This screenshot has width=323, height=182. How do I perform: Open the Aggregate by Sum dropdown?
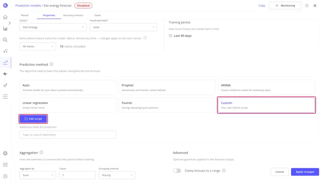click(38, 175)
